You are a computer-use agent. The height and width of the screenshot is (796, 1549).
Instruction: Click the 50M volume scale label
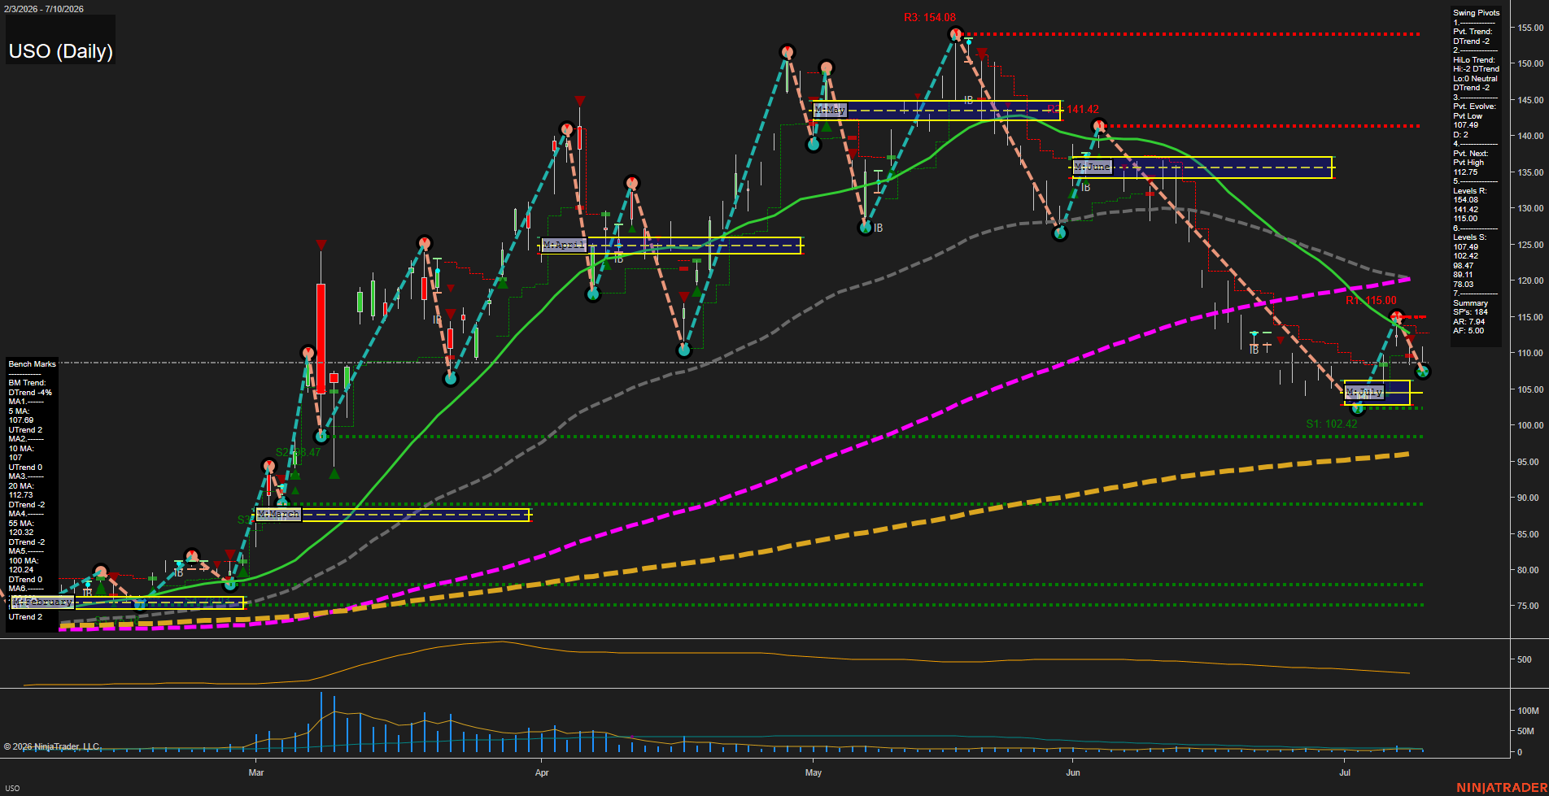click(1525, 731)
